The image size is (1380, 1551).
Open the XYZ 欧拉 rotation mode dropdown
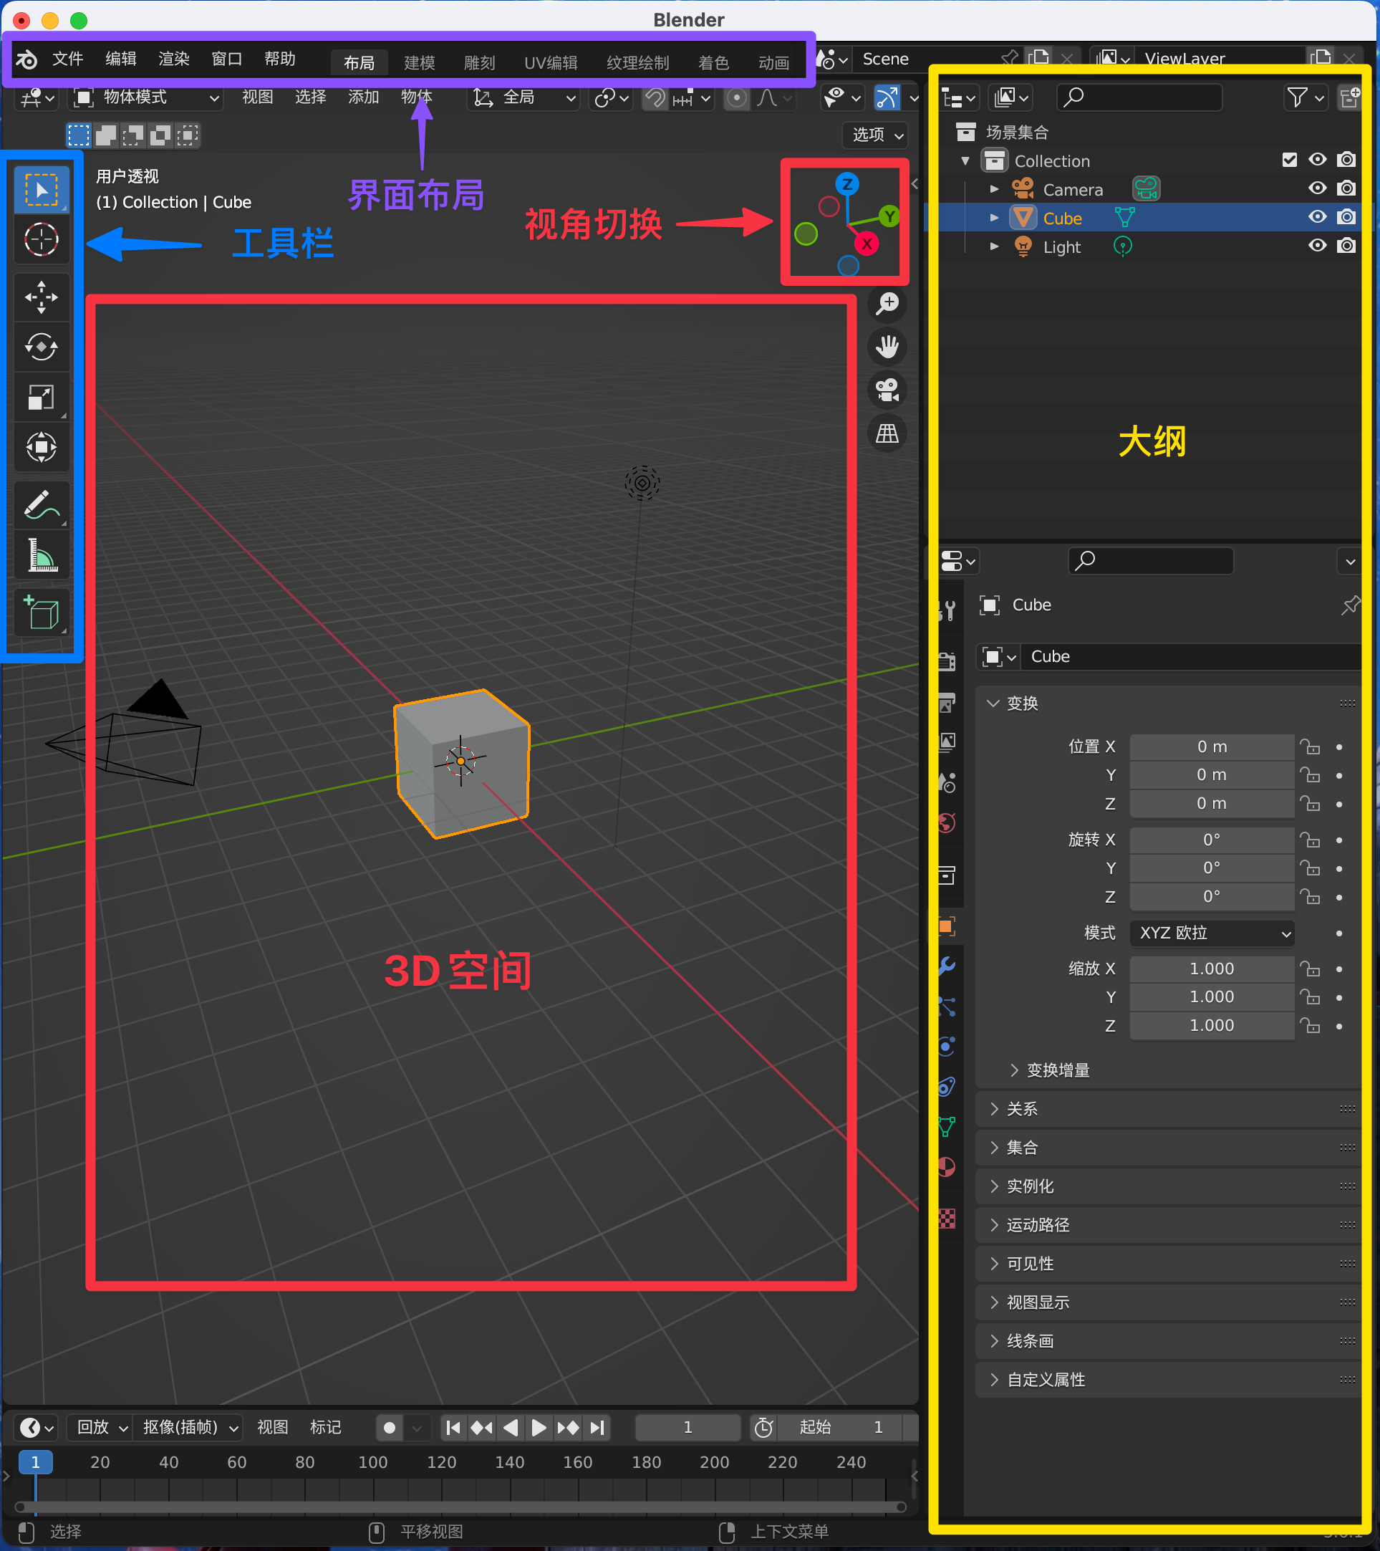pos(1212,933)
